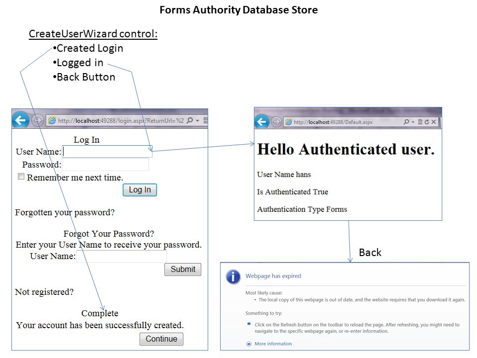Click the "Back Button" bullet text
Viewport: 477px width, 358px height.
86,77
